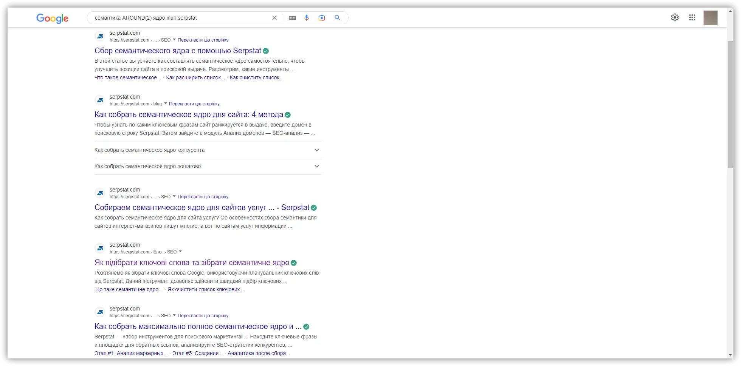Open URL dropdown arrow for 'Собираем семантическое ядро' result
The width and height of the screenshot is (741, 366).
[x=174, y=196]
